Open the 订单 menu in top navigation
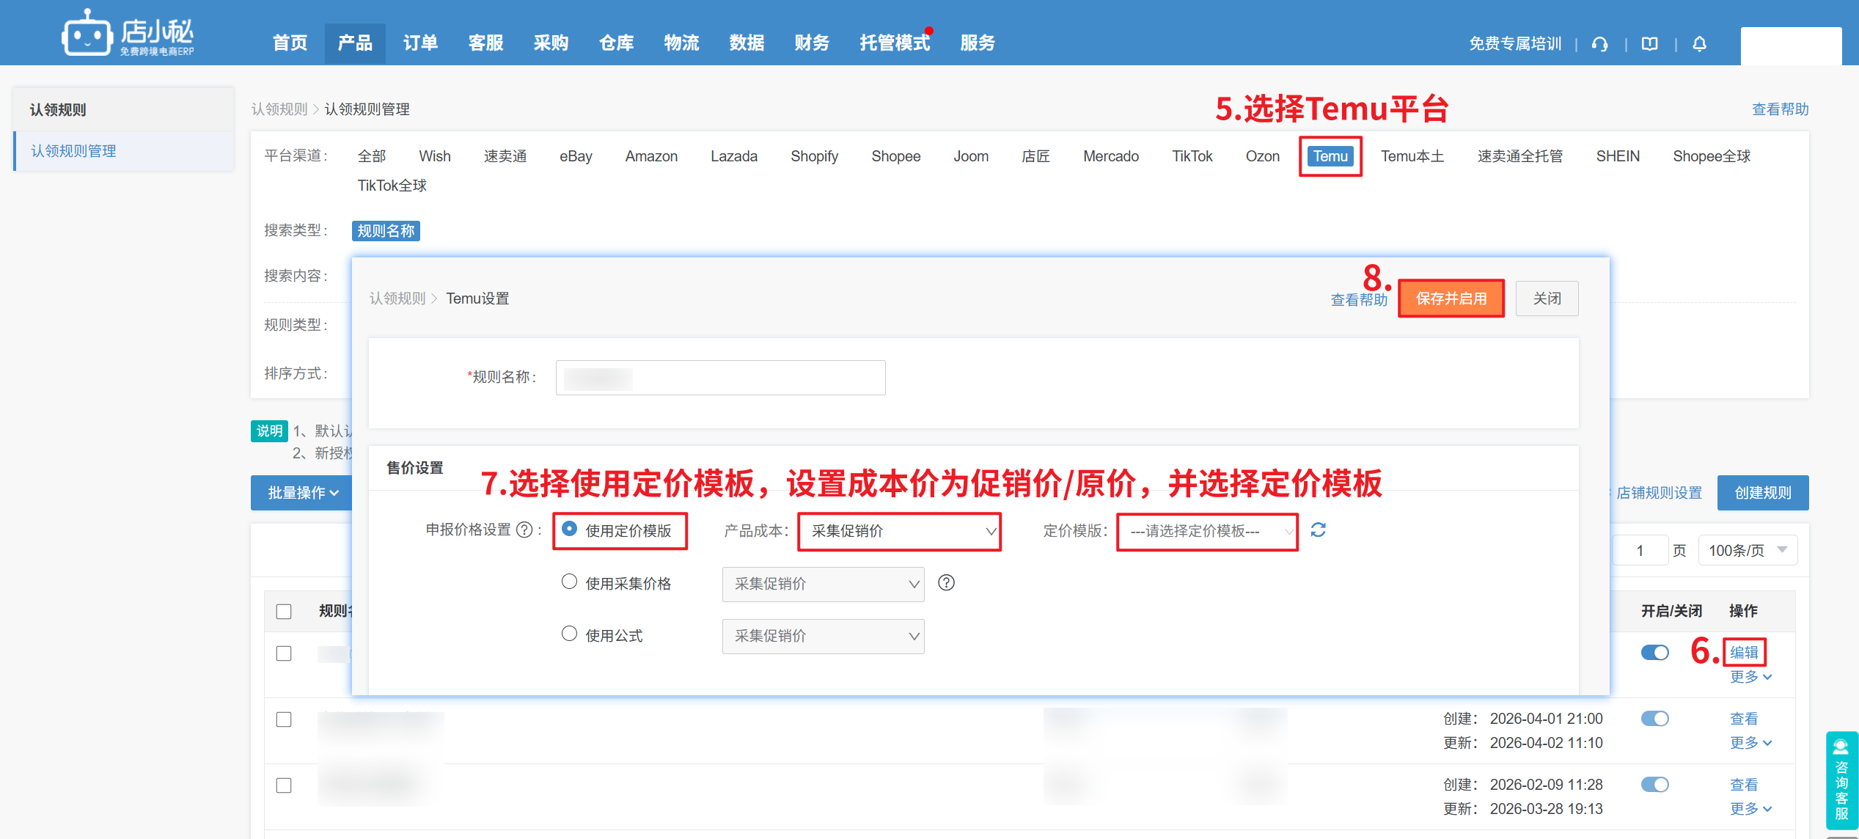 [x=420, y=43]
